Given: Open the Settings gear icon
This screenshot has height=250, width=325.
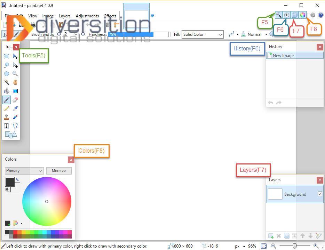Looking at the screenshot, I should (x=313, y=15).
